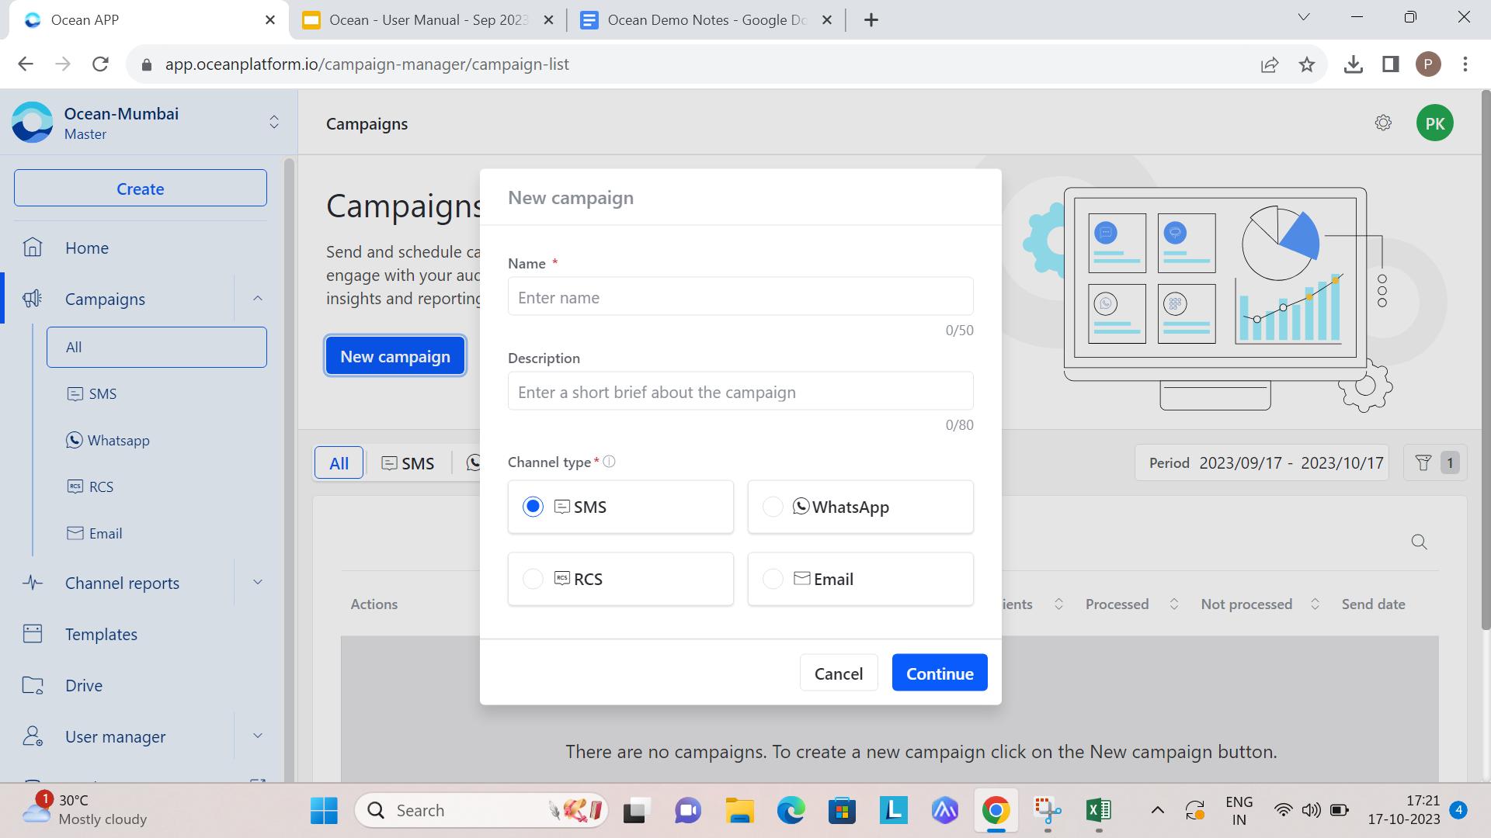
Task: Expand the User manager section
Action: coord(258,736)
